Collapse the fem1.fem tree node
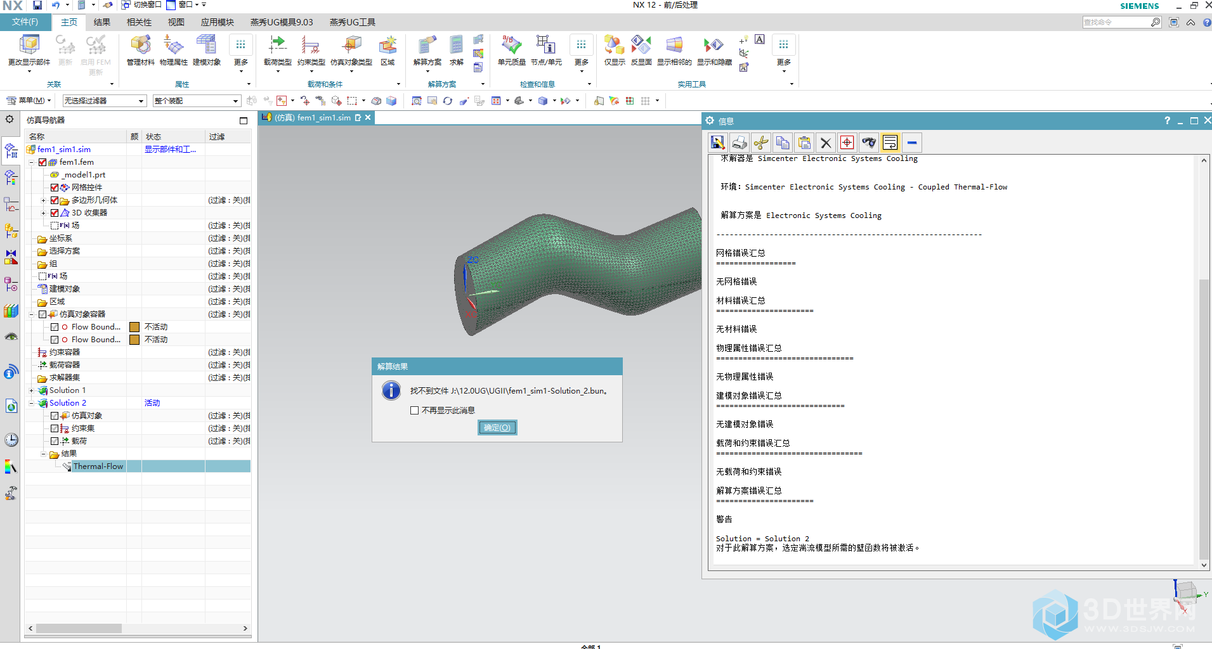Image resolution: width=1212 pixels, height=649 pixels. coord(32,162)
